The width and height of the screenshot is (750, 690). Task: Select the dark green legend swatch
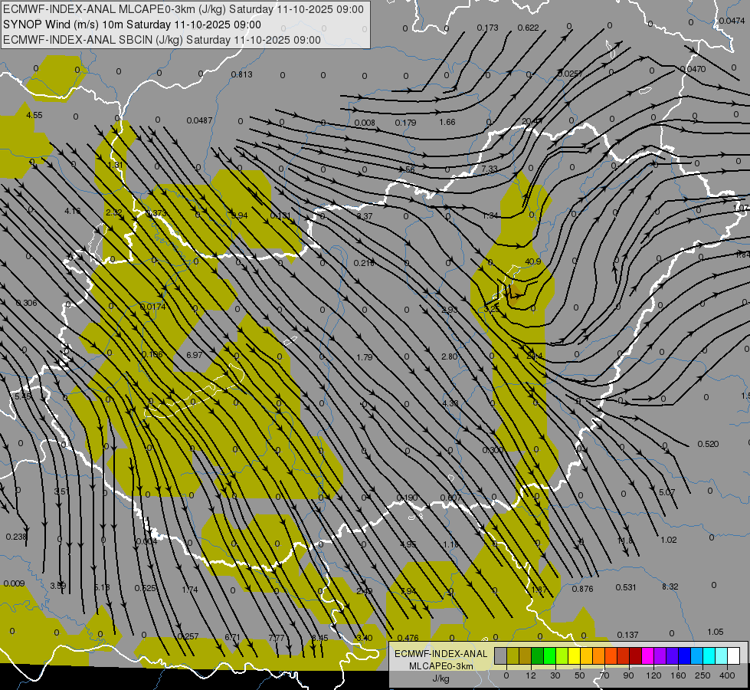(x=538, y=655)
